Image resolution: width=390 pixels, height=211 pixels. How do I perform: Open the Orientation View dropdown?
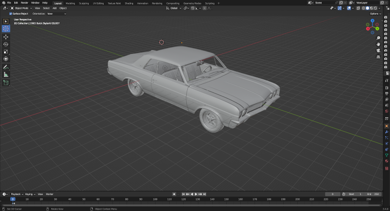click(x=57, y=14)
